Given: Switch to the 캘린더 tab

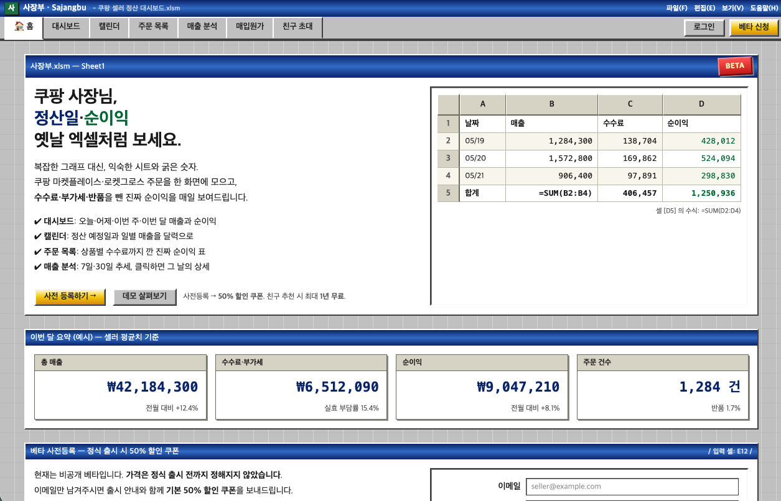Looking at the screenshot, I should (x=109, y=27).
